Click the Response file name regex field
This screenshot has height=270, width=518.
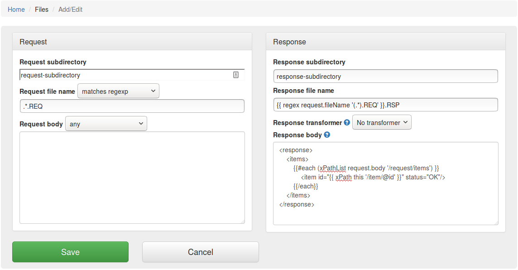385,105
